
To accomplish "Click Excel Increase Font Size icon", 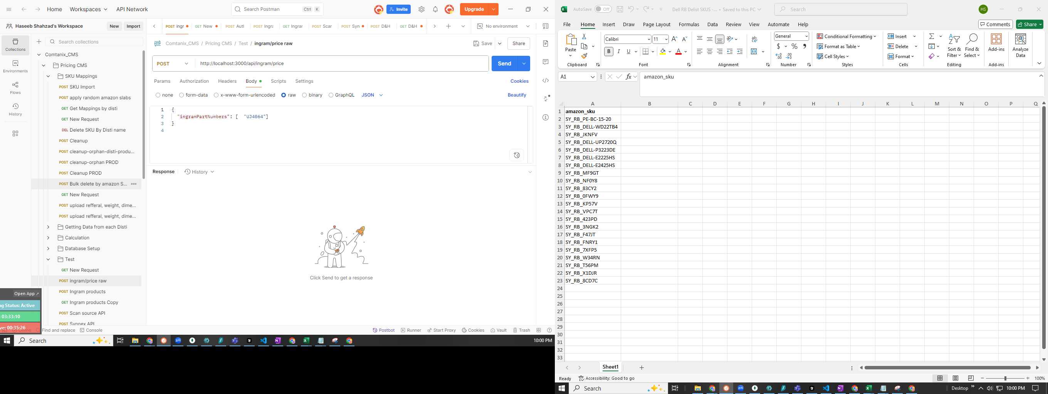I will click(675, 39).
